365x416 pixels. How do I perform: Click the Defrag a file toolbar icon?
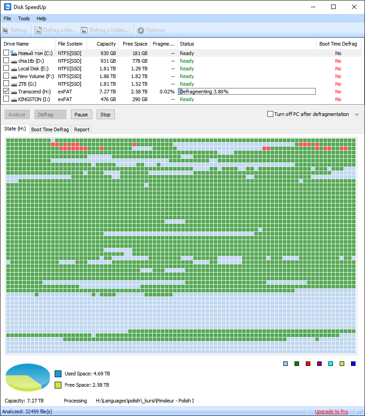pos(38,30)
